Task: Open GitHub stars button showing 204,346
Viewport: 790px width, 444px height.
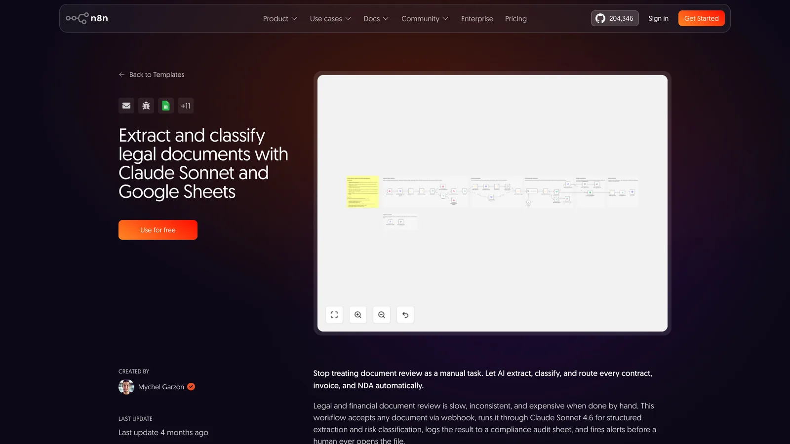Action: pyautogui.click(x=615, y=18)
